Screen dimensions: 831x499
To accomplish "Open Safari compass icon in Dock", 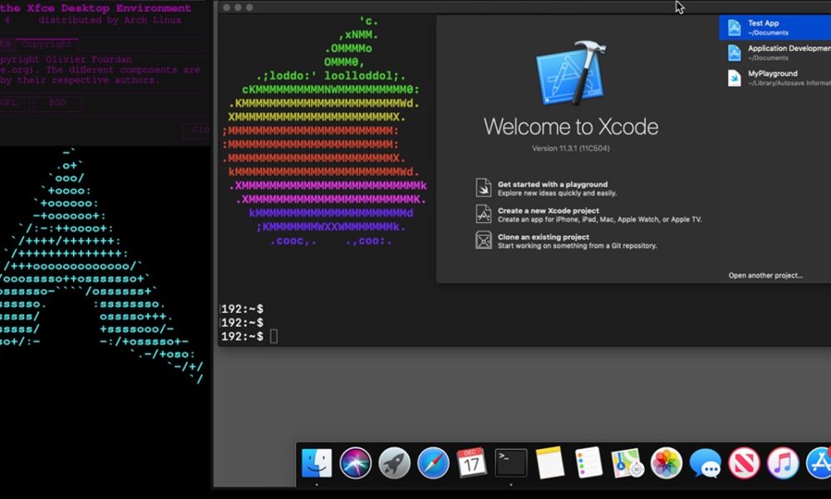I will click(433, 463).
